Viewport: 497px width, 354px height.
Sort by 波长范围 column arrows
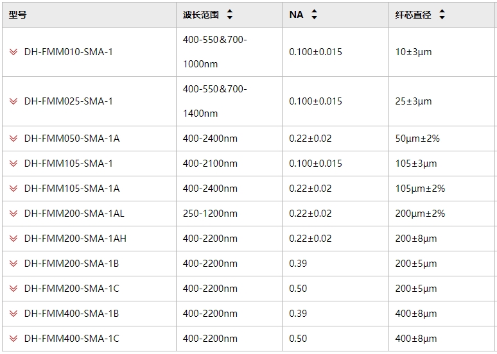[230, 14]
